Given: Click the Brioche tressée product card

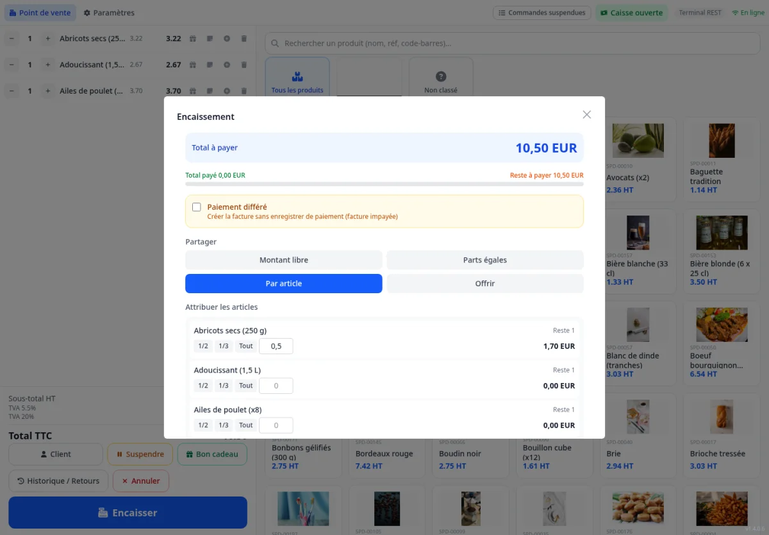Looking at the screenshot, I should pos(722,436).
